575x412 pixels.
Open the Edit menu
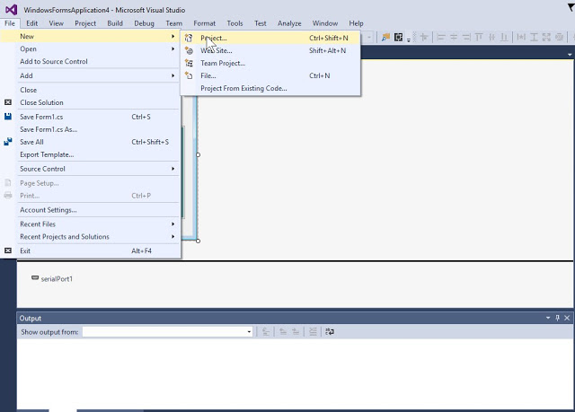coord(32,23)
